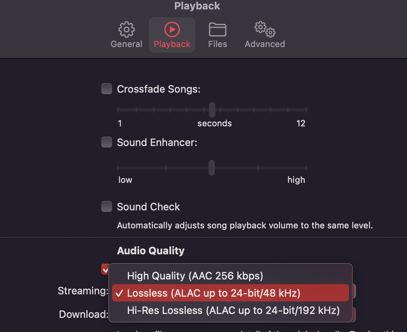Click the Playback play-circle icon

[x=172, y=29]
